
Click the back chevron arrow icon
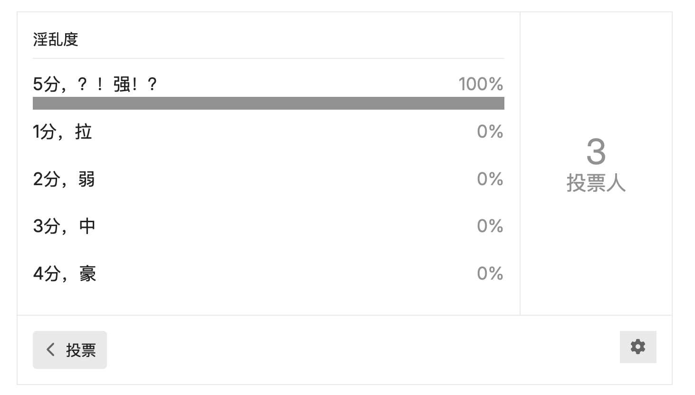(x=50, y=350)
